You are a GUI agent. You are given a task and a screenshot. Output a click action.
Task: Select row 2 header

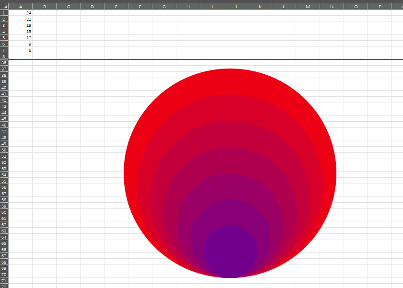(4, 19)
